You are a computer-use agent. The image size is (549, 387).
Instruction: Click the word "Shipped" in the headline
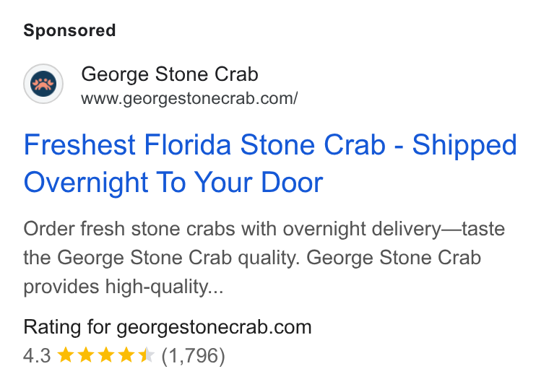pos(464,146)
